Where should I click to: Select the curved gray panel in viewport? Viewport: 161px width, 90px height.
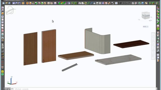tap(97, 41)
